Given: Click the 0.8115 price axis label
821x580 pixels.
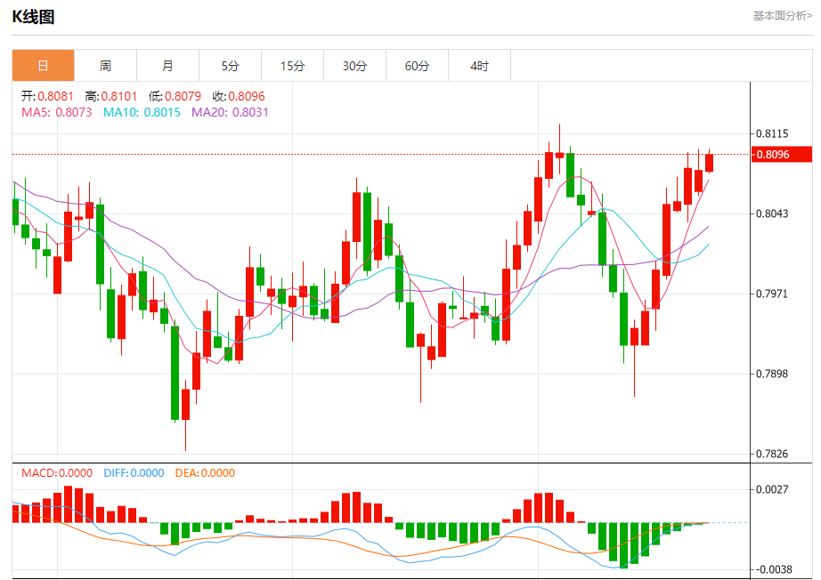Looking at the screenshot, I should point(772,133).
